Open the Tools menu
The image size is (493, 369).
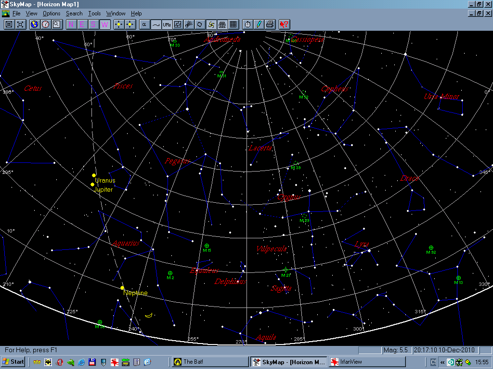[x=94, y=13]
